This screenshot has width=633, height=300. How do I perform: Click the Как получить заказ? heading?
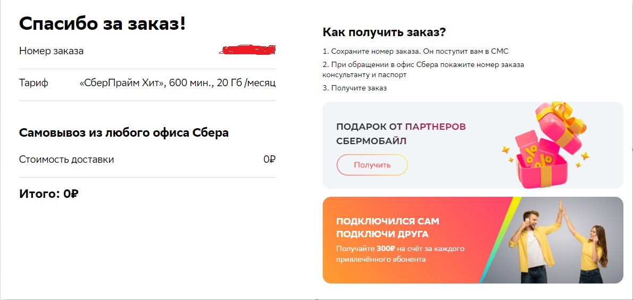[384, 32]
